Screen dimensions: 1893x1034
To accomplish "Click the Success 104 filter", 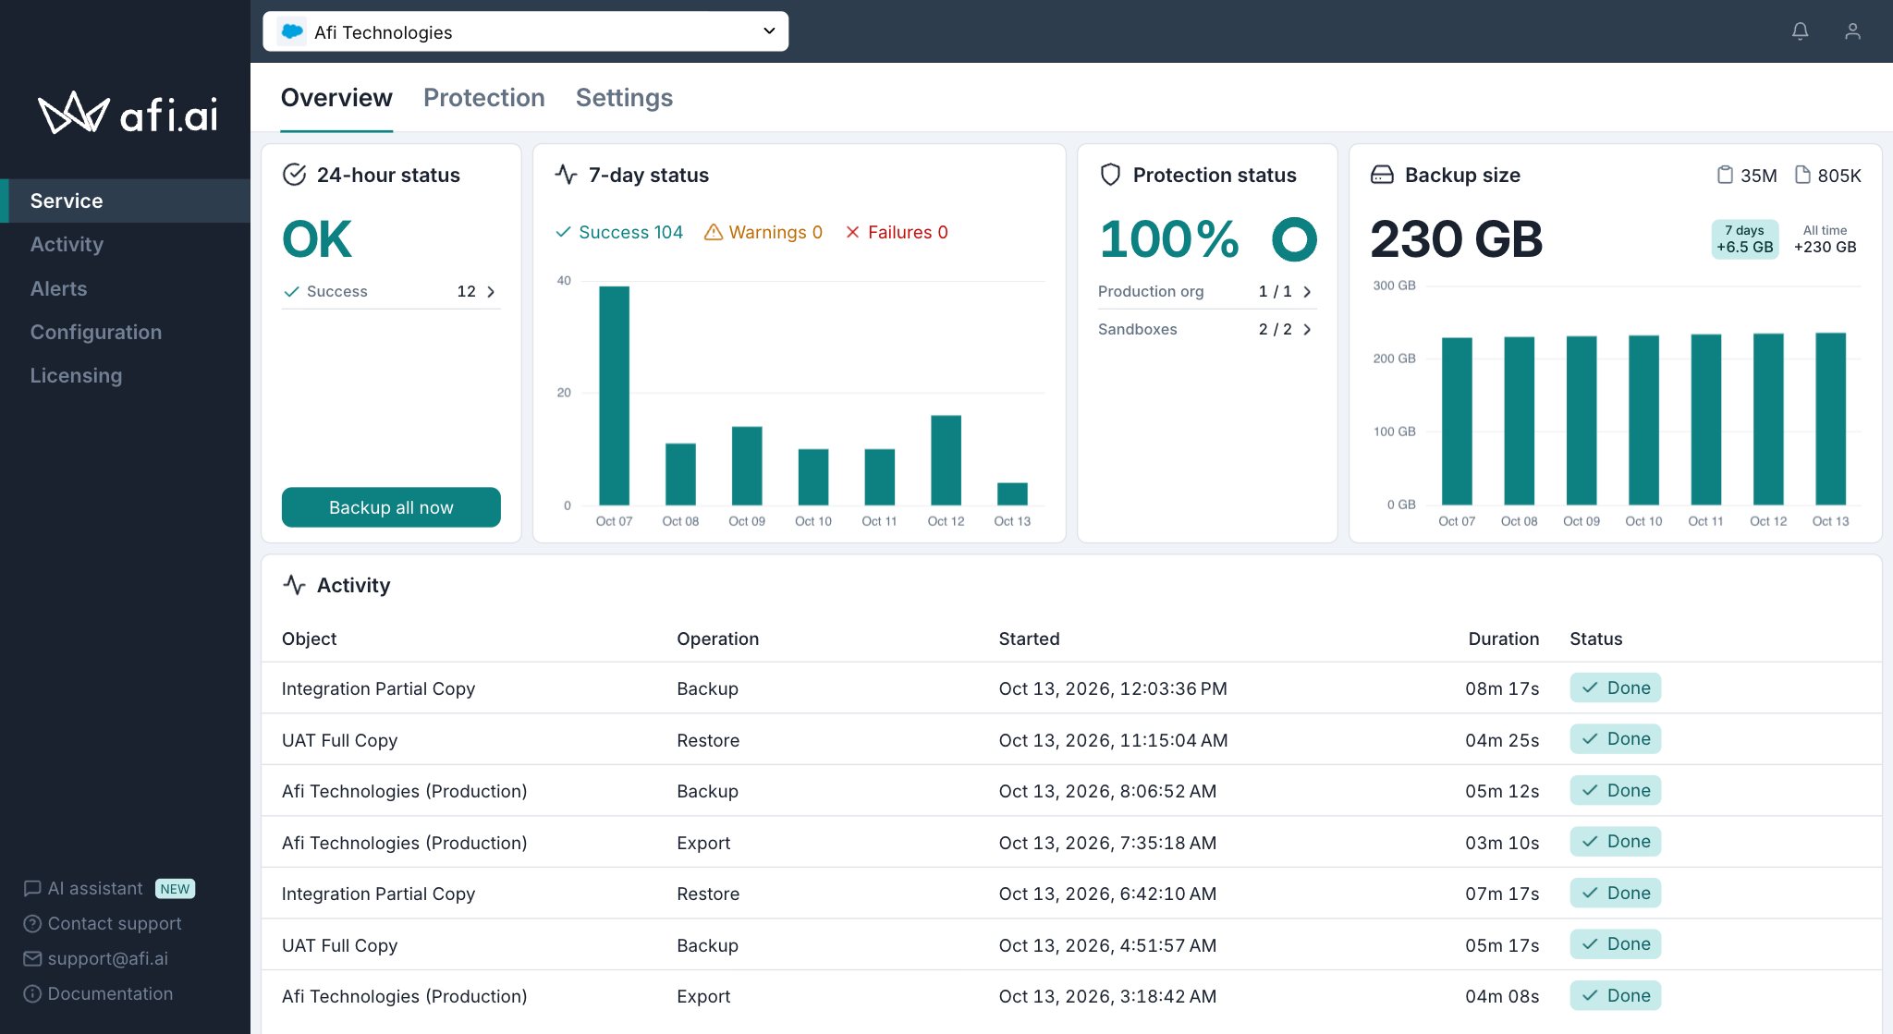I will pyautogui.click(x=619, y=232).
